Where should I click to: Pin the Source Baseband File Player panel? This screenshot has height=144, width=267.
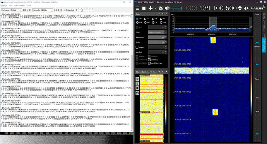tap(163, 72)
